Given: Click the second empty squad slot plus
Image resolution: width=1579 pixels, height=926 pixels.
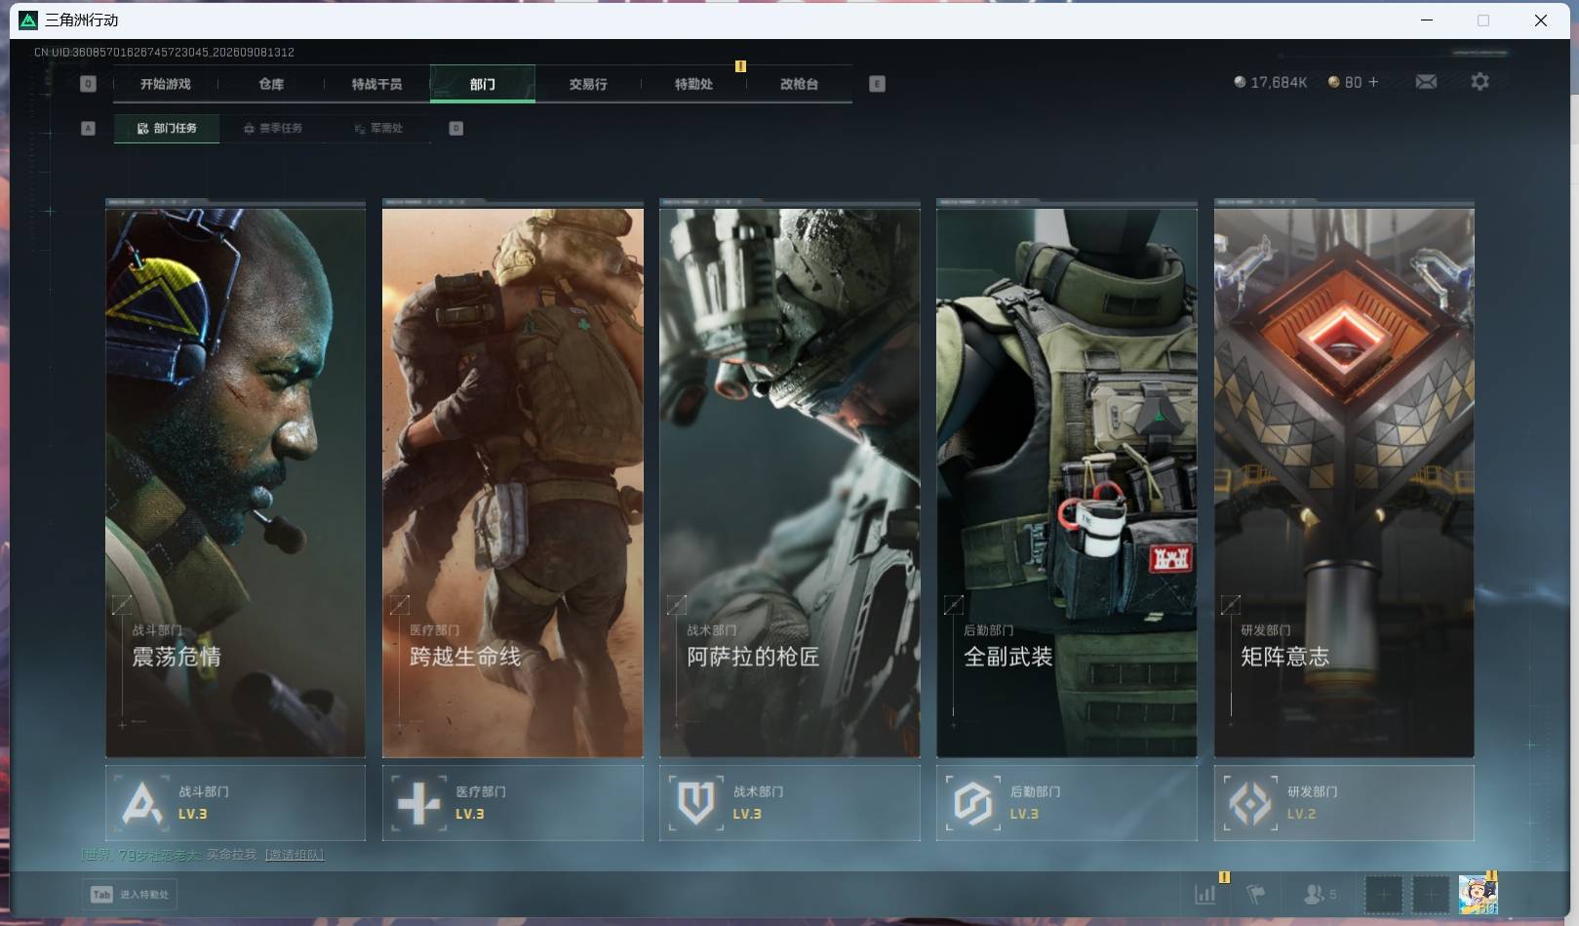Looking at the screenshot, I should pos(1431,894).
